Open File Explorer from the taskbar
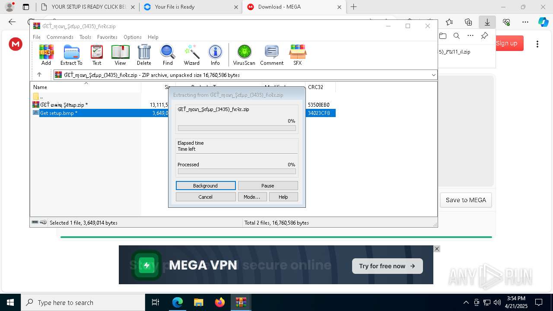 pos(198,302)
